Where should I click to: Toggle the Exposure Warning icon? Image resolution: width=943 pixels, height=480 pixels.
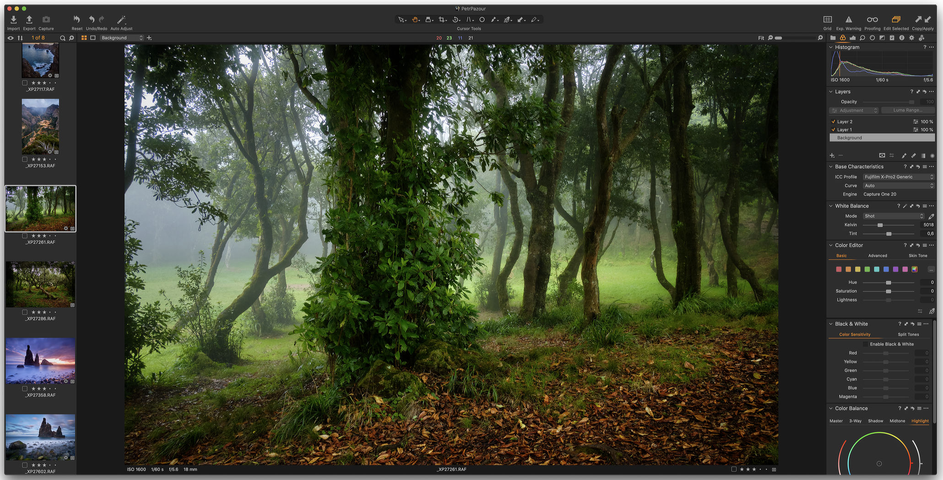pos(848,19)
